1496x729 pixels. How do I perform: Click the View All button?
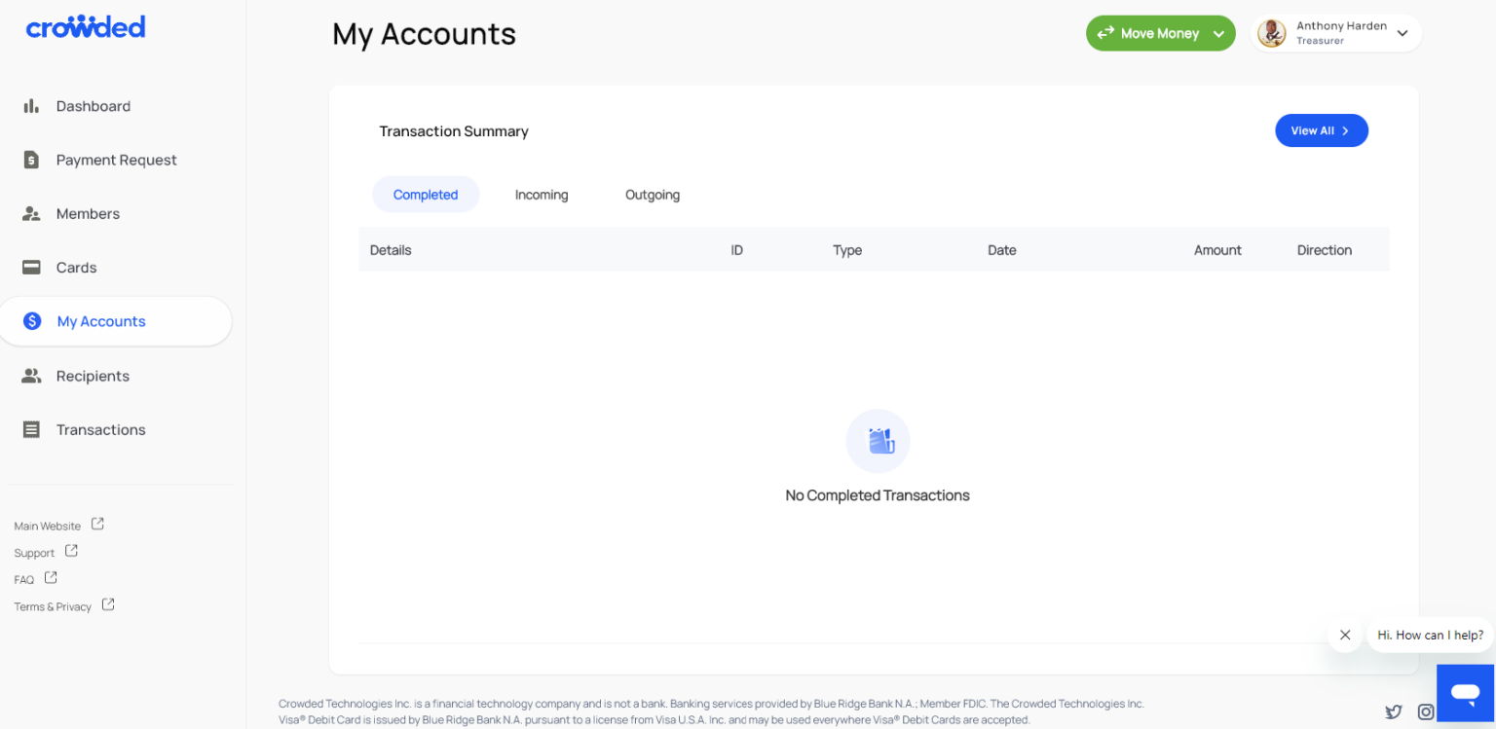click(1321, 130)
